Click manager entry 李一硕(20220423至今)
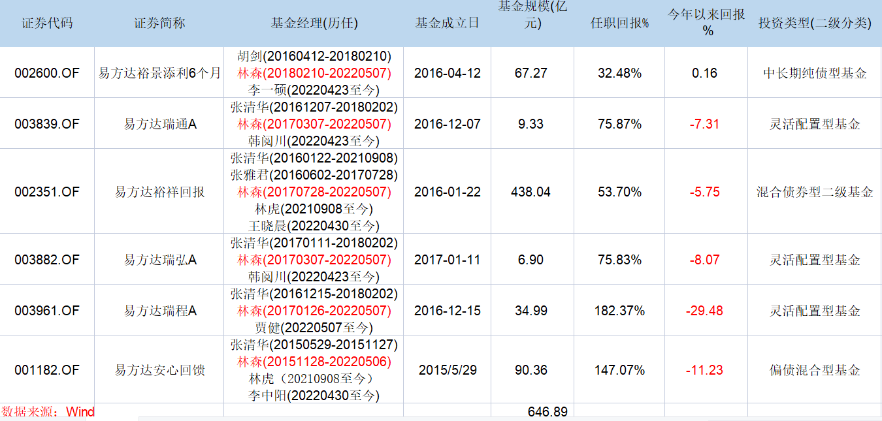 314,90
